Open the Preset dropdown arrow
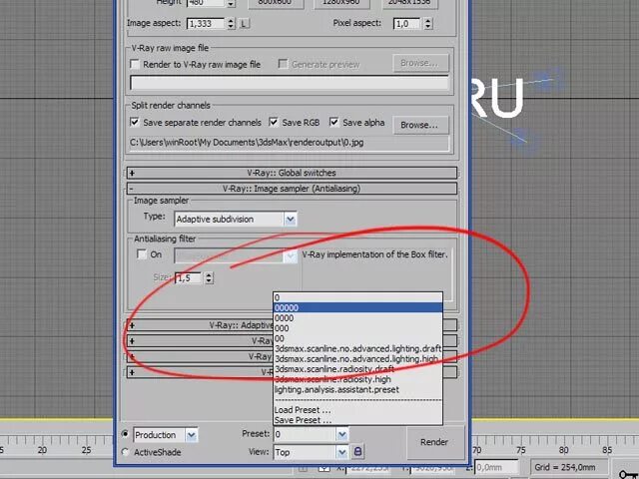Screen dimensions: 639x479 pyautogui.click(x=342, y=434)
